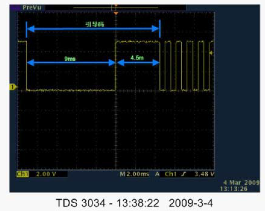
Task: Click the M 2.00ms timebase readout
Action: click(134, 174)
